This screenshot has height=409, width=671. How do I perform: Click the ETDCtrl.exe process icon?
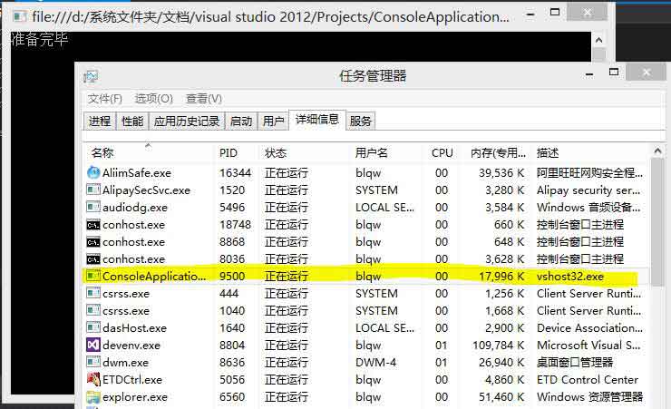[x=93, y=379]
